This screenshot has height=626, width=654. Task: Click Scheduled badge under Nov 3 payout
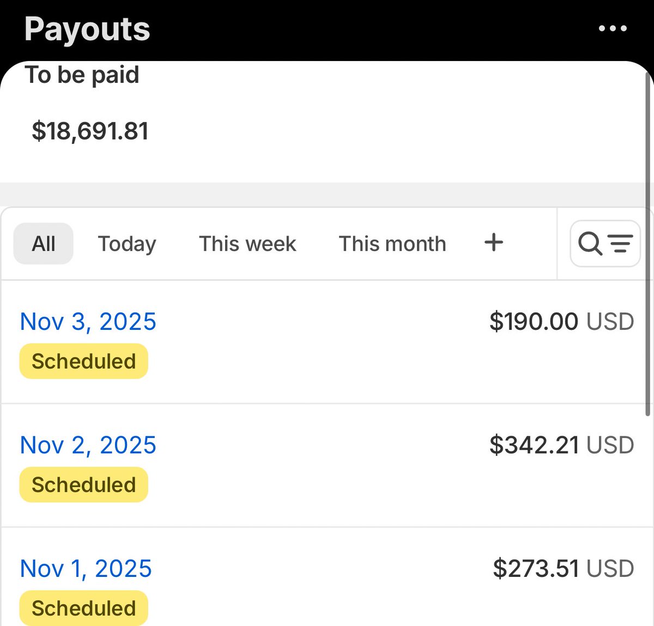84,361
